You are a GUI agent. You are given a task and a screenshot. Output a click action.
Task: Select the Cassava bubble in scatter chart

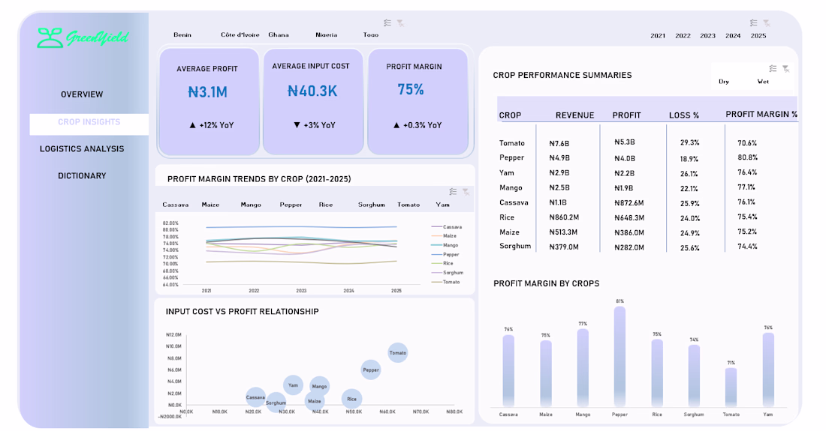(x=255, y=397)
